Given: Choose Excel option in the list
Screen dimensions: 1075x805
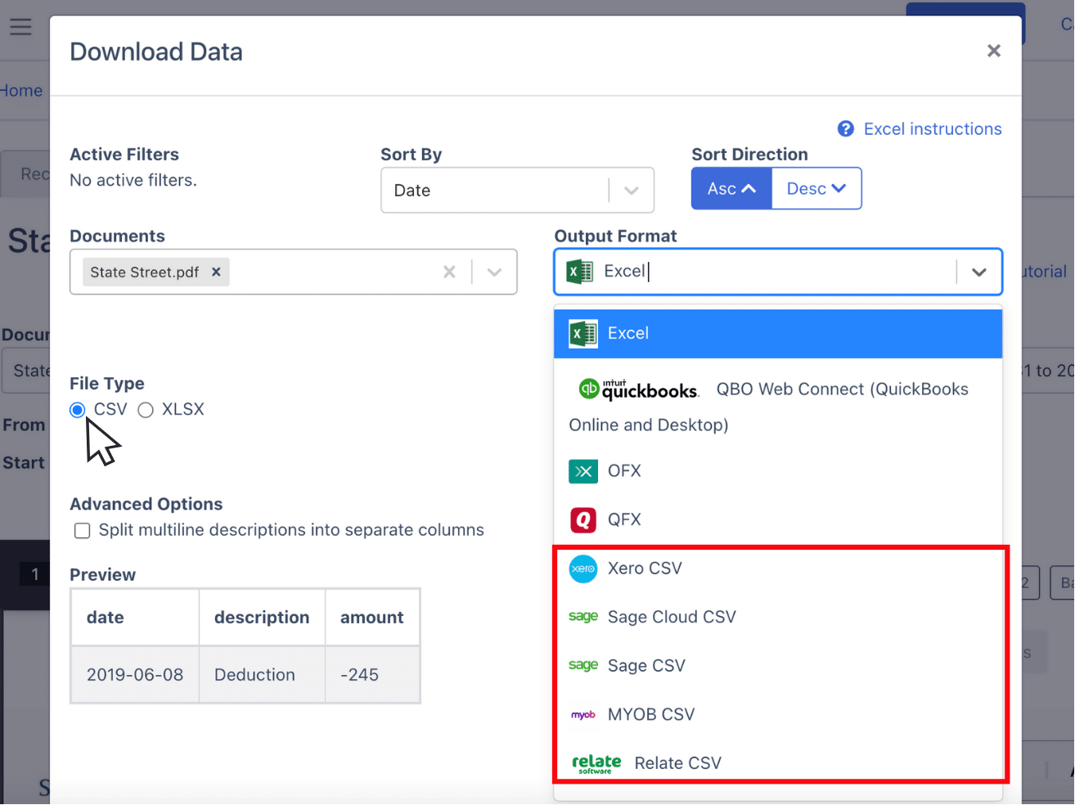Looking at the screenshot, I should (x=778, y=333).
